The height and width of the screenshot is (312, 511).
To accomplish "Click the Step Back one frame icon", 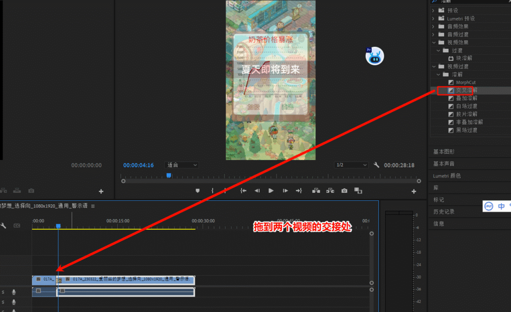I will [257, 190].
